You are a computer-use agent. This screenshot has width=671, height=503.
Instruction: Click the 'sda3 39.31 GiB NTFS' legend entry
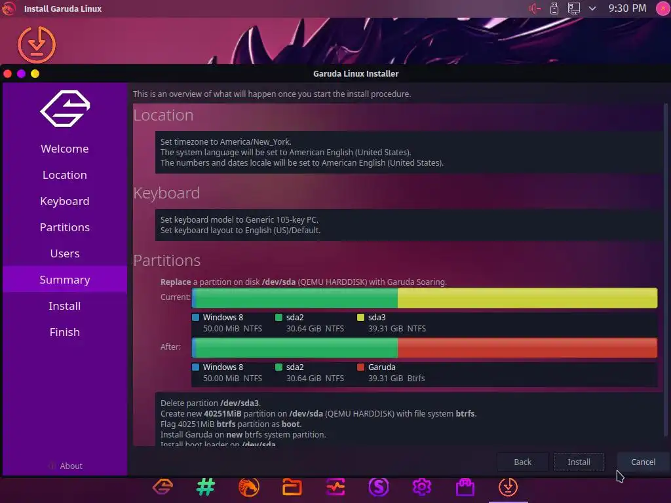(392, 323)
